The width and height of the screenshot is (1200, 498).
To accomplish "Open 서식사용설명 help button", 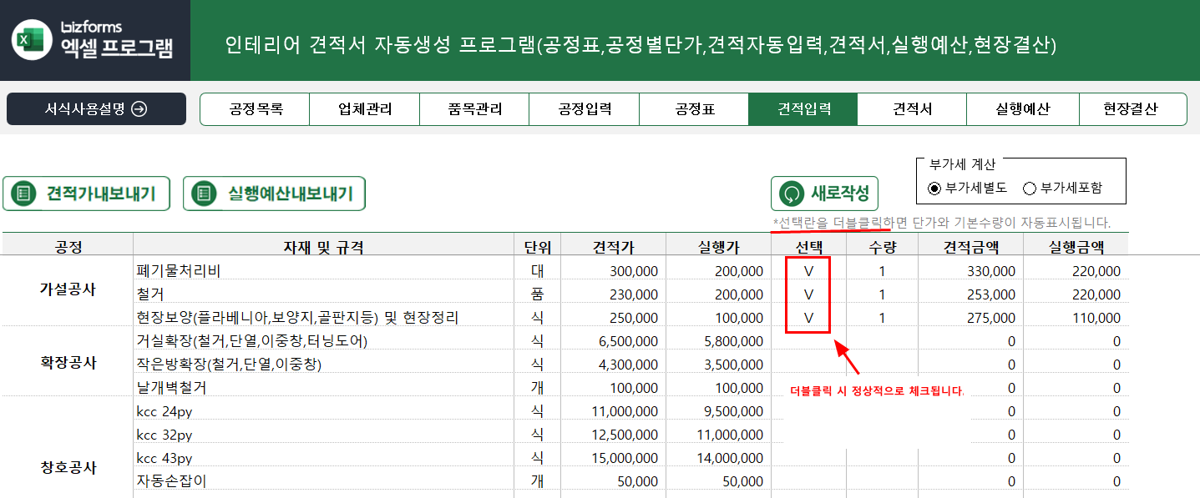I will coord(96,108).
